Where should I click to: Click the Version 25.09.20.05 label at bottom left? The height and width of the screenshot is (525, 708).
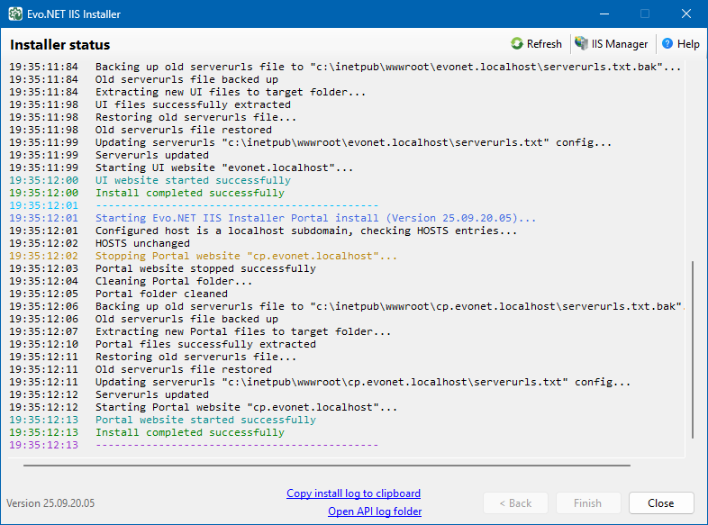(x=50, y=503)
